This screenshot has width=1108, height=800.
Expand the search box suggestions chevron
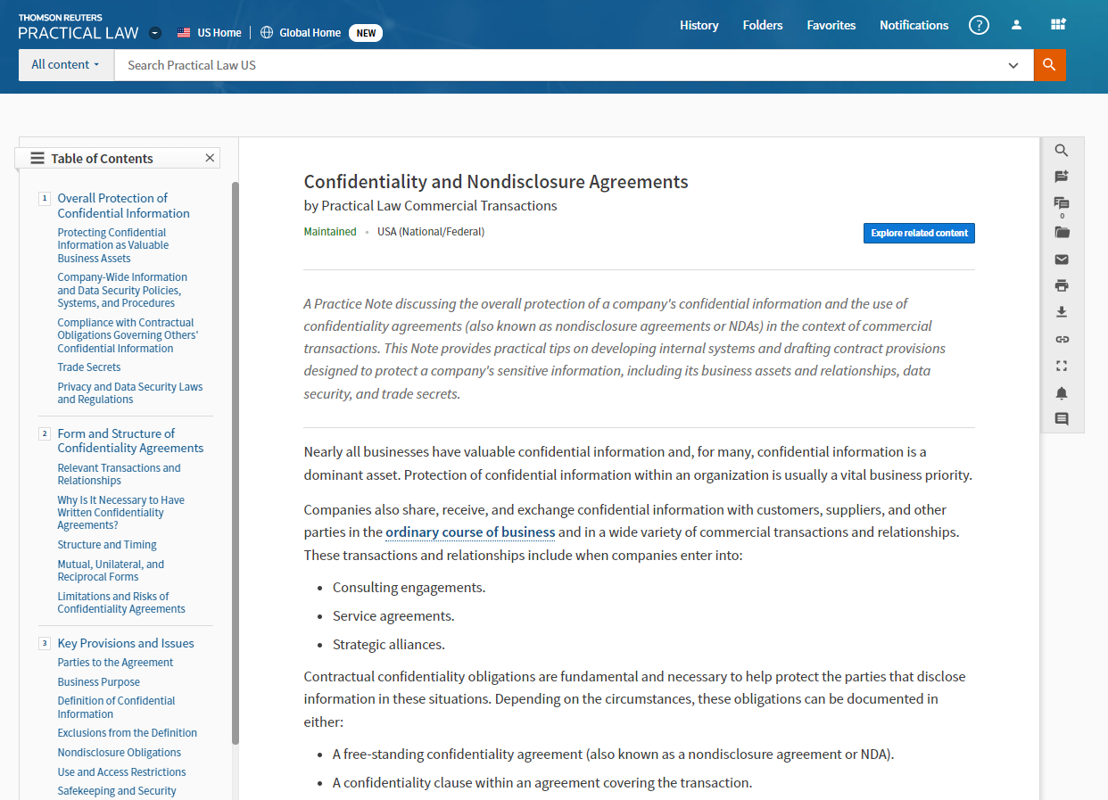click(x=1013, y=65)
